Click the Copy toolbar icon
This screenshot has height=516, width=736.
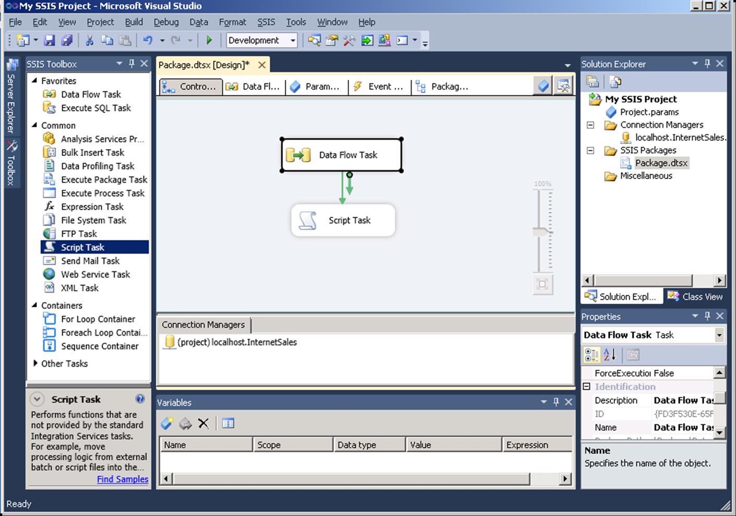107,40
